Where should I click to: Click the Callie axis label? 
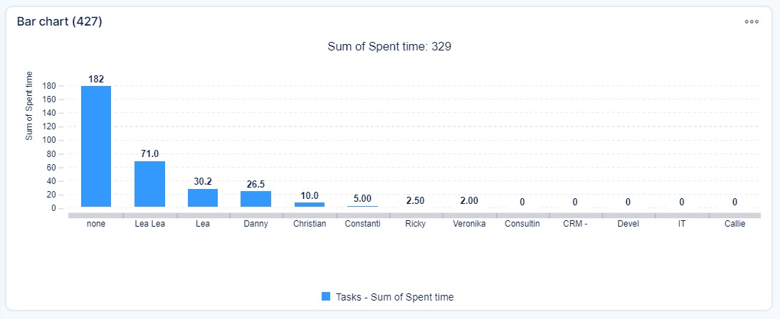(x=734, y=224)
